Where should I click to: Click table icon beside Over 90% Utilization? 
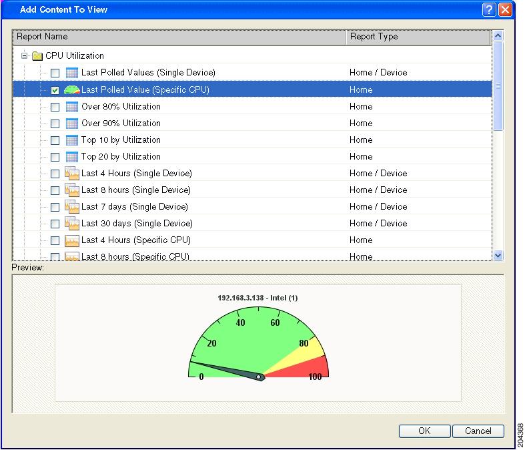point(71,124)
